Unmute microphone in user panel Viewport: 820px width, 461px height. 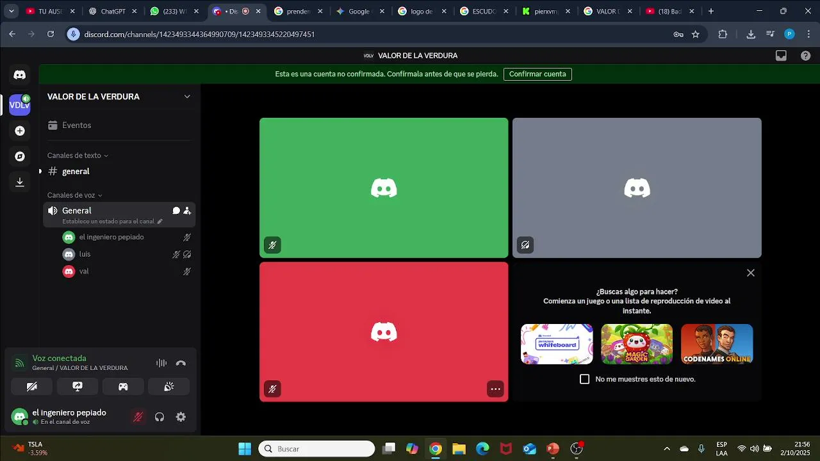pos(138,417)
